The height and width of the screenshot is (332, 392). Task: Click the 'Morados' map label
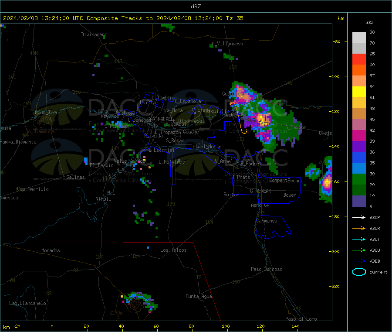(x=51, y=250)
